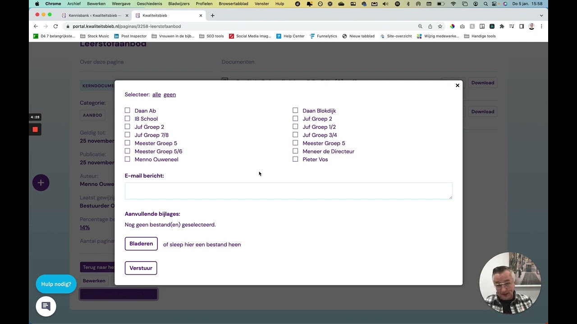Click the geen selection link
The image size is (577, 324).
[x=169, y=94]
